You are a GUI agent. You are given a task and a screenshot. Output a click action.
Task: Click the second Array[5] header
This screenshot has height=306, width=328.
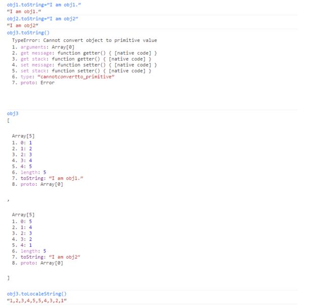(23, 215)
